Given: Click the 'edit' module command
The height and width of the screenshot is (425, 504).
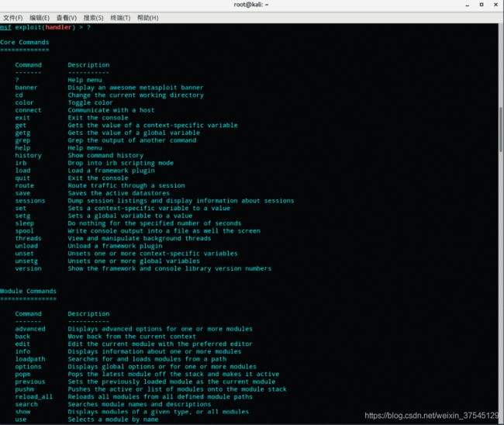Looking at the screenshot, I should coord(22,344).
